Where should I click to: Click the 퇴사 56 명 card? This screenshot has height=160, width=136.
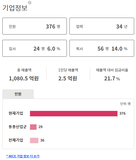(x=102, y=48)
